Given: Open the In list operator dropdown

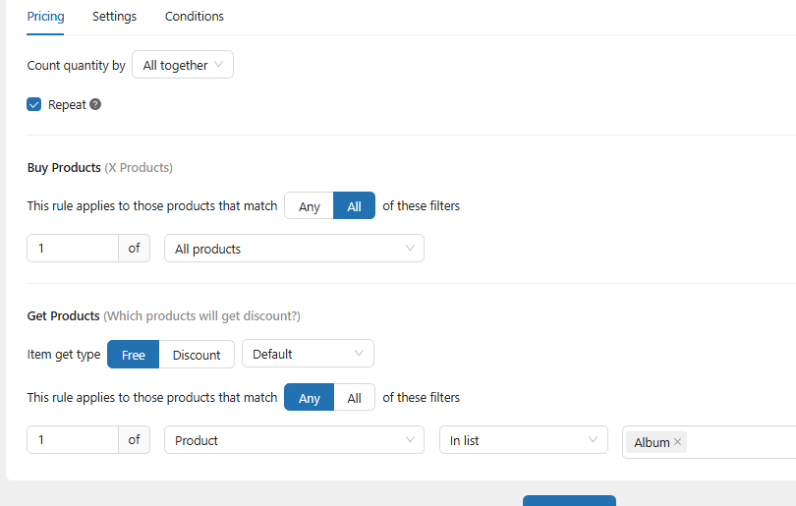Looking at the screenshot, I should click(x=524, y=439).
